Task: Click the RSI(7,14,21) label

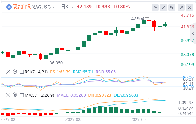Action: [36, 72]
